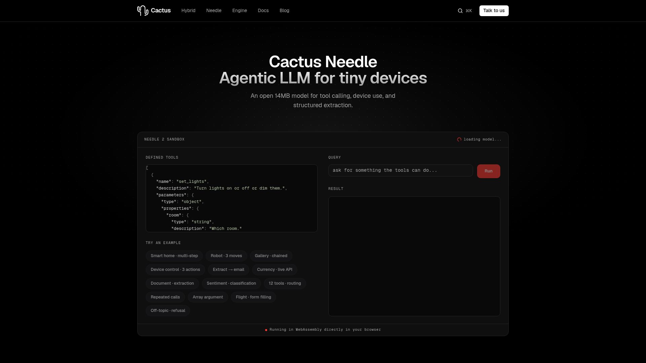
Task: Choose the Extract → email example
Action: 228,270
